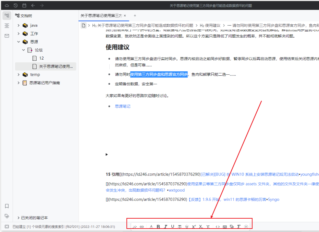Expand 已关闭的笔记本 section
The width and height of the screenshot is (319, 232).
(x=19, y=218)
